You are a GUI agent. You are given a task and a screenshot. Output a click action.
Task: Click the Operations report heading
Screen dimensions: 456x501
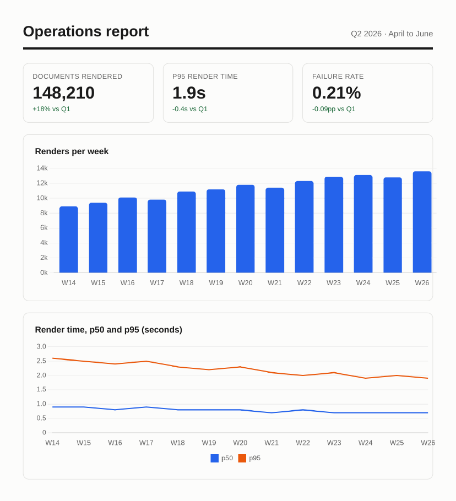pos(86,31)
